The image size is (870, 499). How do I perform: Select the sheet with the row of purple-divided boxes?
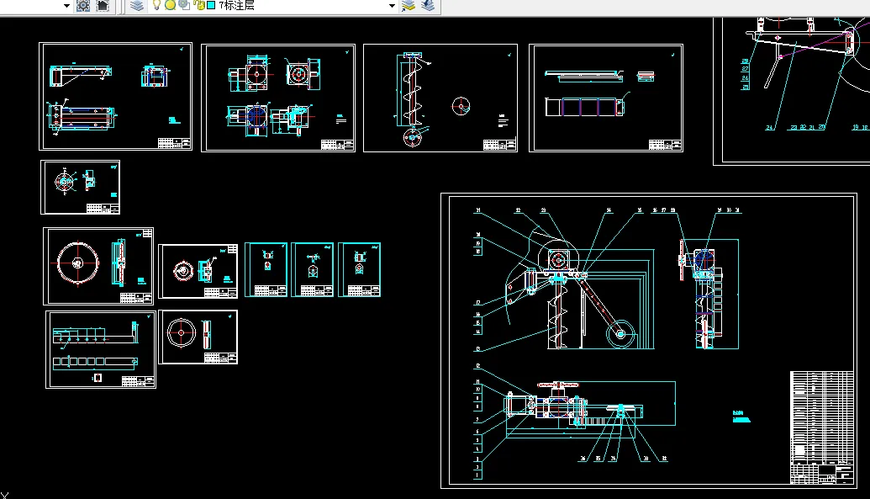tap(606, 98)
